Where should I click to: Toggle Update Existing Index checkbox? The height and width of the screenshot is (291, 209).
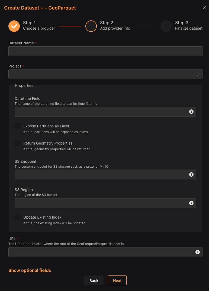coord(17,217)
